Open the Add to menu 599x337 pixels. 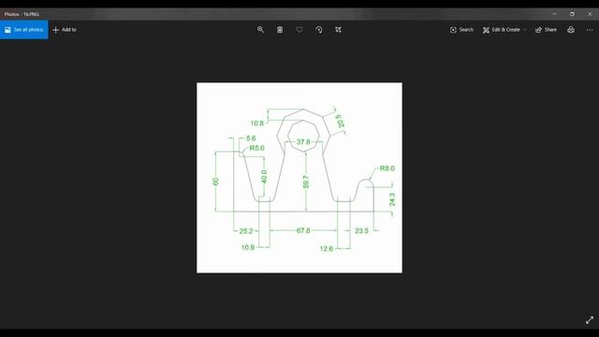(65, 29)
